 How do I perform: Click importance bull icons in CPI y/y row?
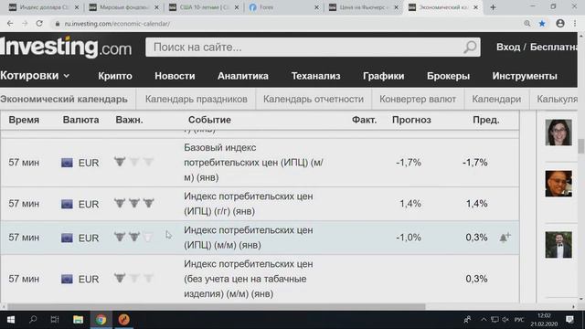click(134, 203)
